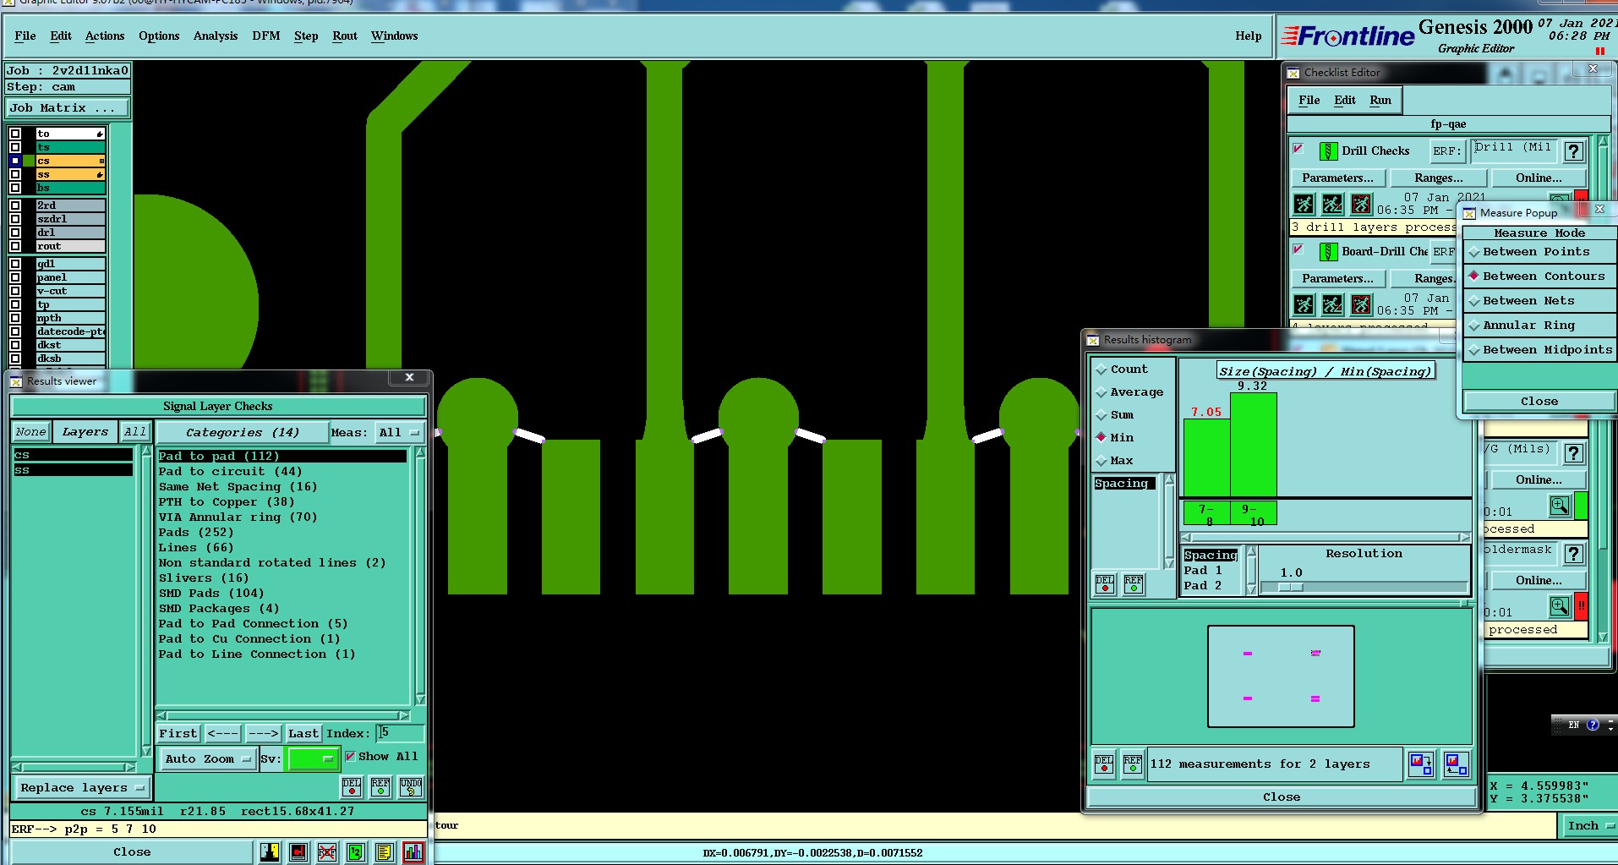This screenshot has width=1618, height=865.
Task: Open the Actions menu
Action: pyautogui.click(x=105, y=36)
